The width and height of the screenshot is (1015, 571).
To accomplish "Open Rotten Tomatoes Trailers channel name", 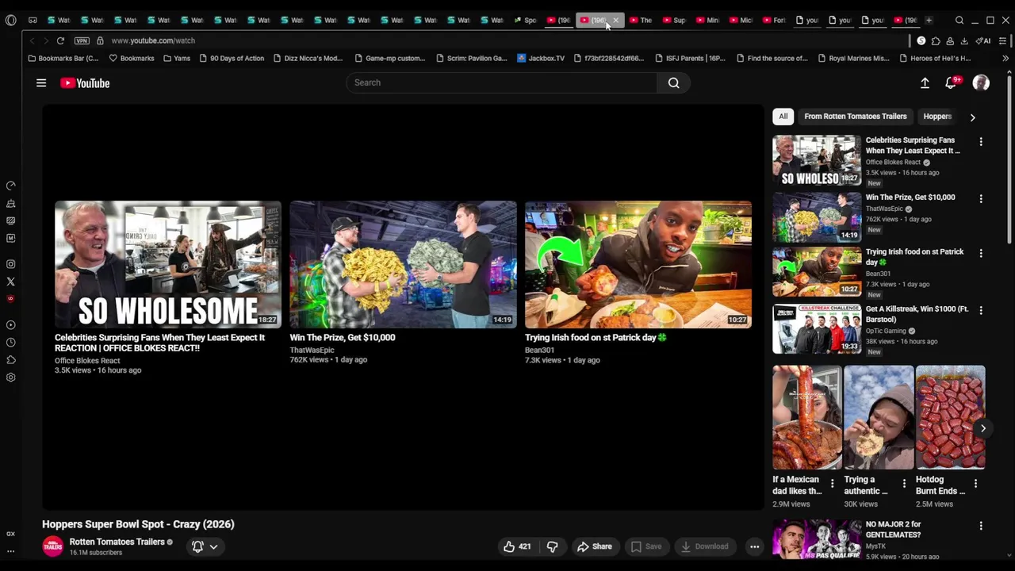I will [117, 542].
